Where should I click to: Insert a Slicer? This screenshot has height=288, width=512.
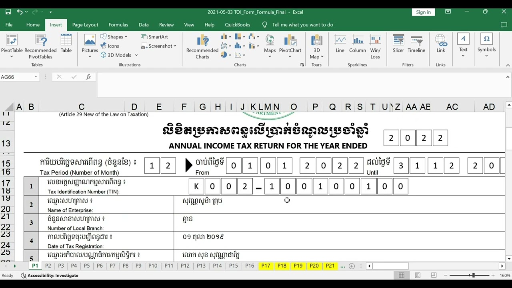coord(398,44)
